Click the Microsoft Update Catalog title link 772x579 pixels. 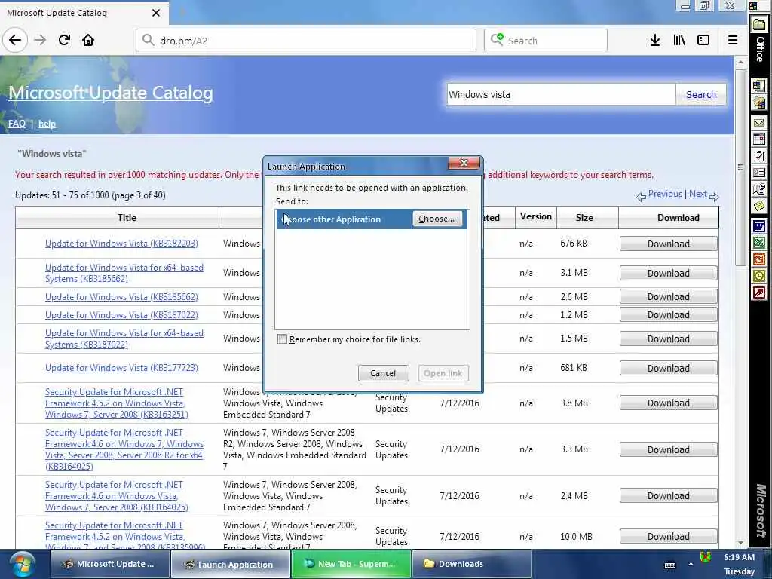(111, 93)
